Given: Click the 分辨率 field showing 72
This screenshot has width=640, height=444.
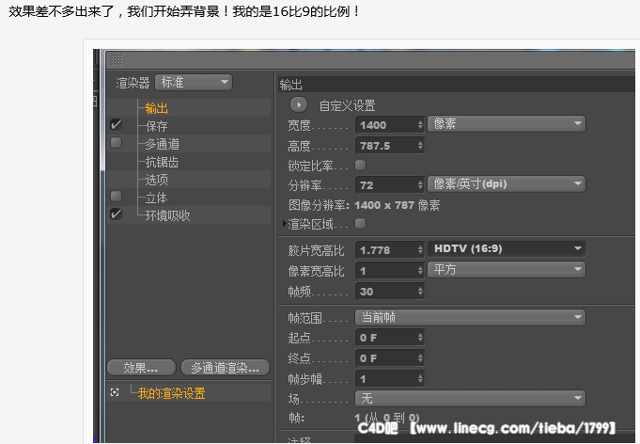Looking at the screenshot, I should (x=386, y=185).
